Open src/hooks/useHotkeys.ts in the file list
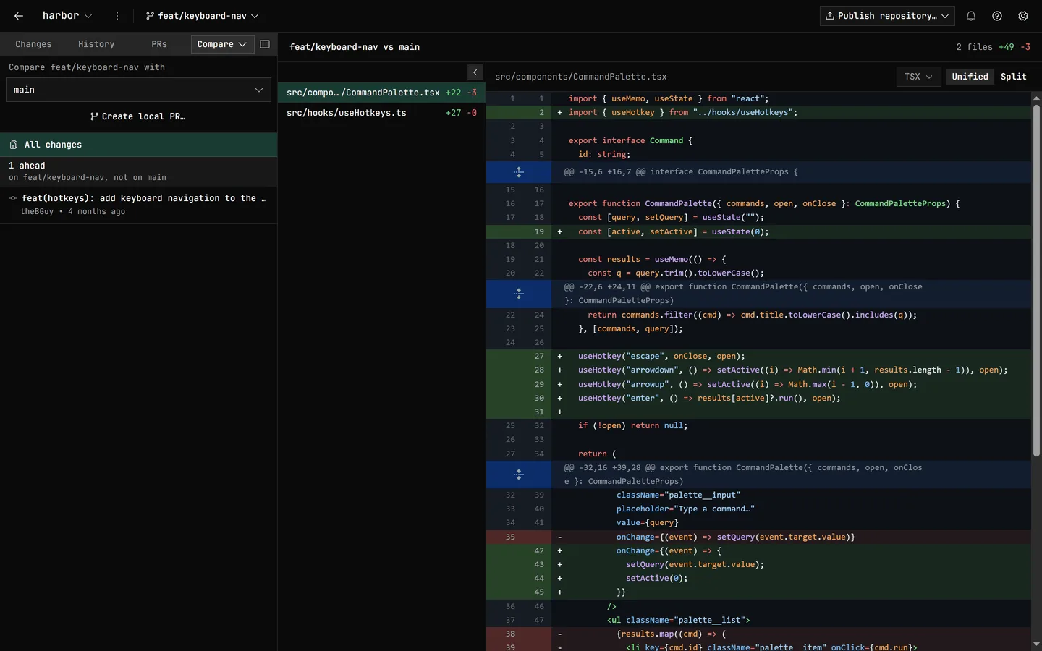This screenshot has width=1042, height=651. 381,113
